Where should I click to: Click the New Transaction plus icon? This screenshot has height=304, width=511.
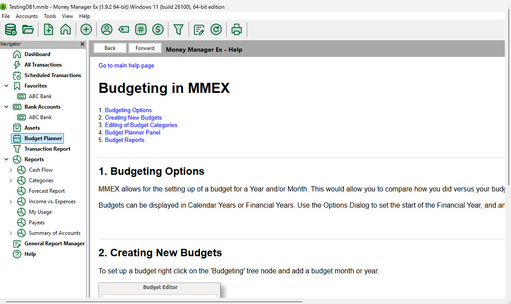86,29
